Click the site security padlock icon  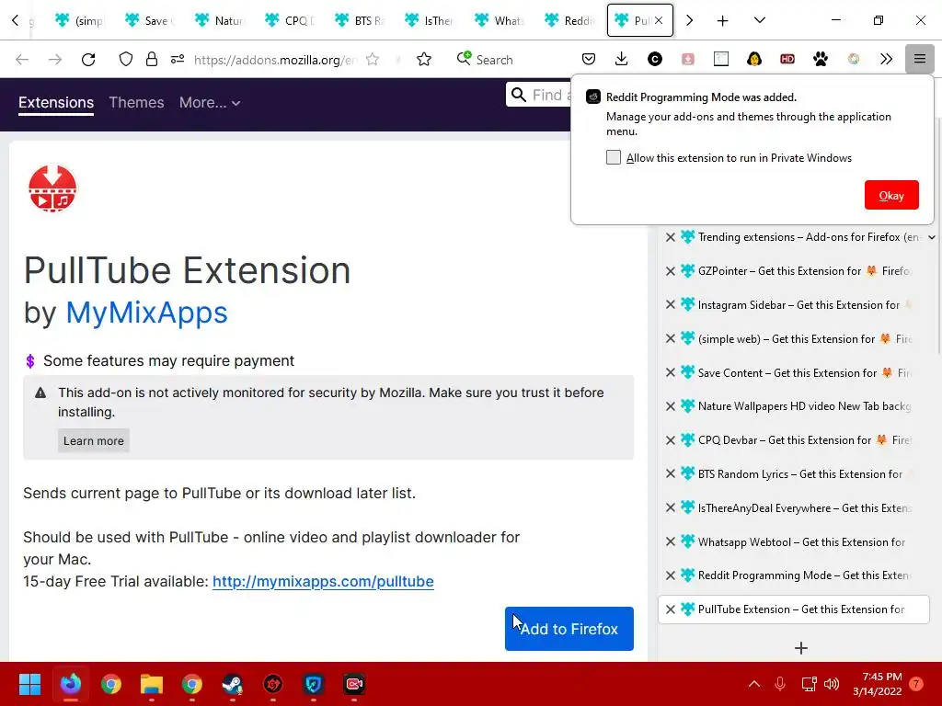point(152,60)
